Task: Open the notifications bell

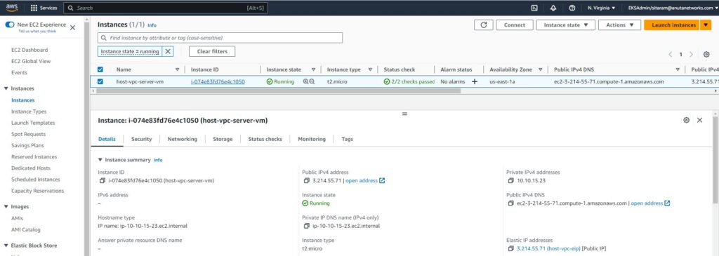Action: 553,8
